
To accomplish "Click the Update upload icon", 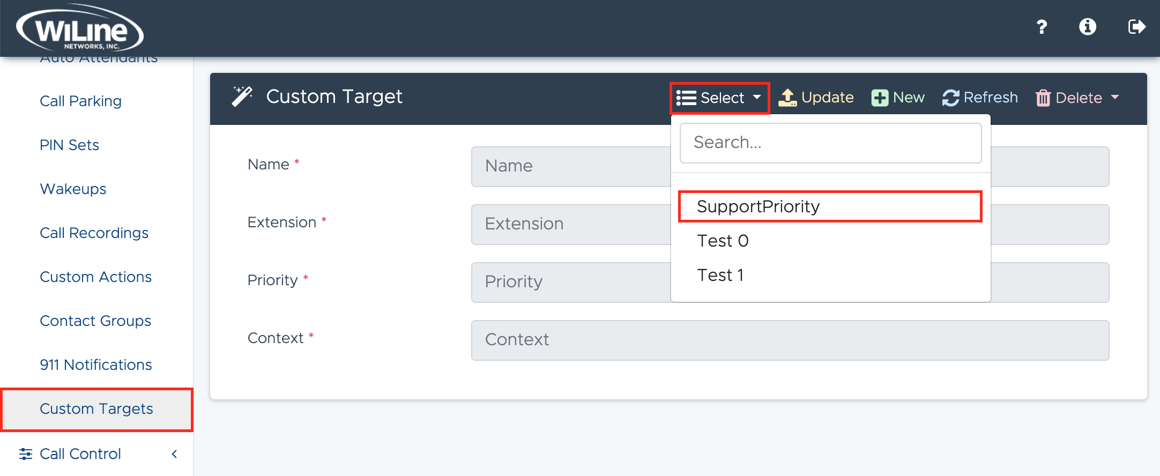I will pos(787,98).
